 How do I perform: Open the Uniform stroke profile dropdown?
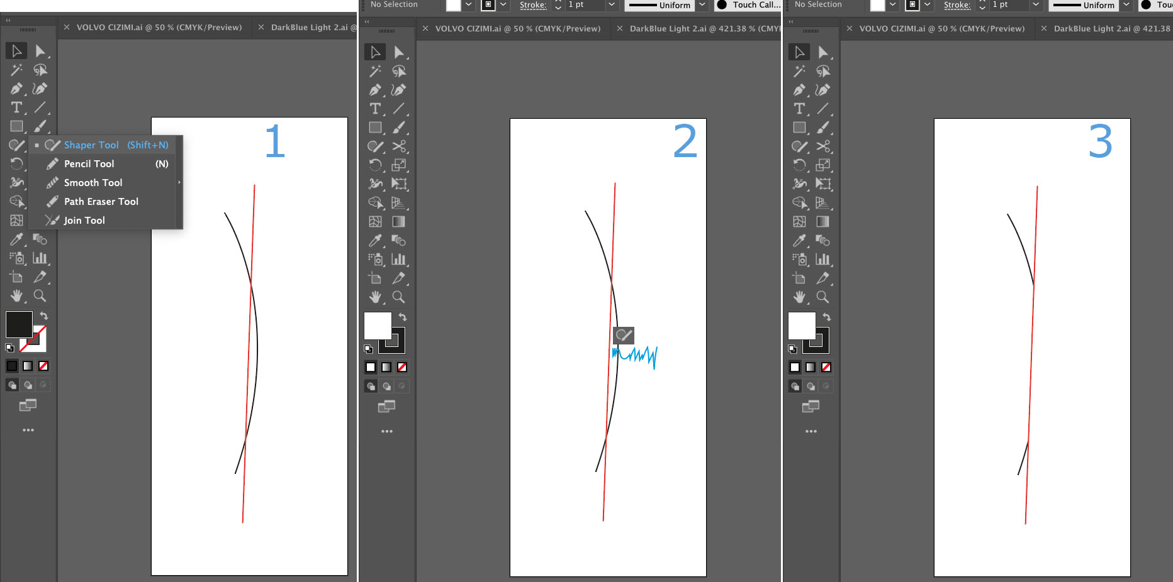(x=701, y=5)
